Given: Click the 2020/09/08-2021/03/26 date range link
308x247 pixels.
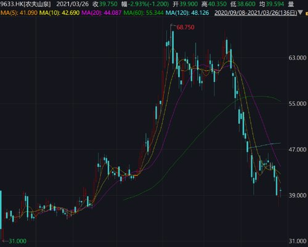Looking at the screenshot, I should click(256, 13).
